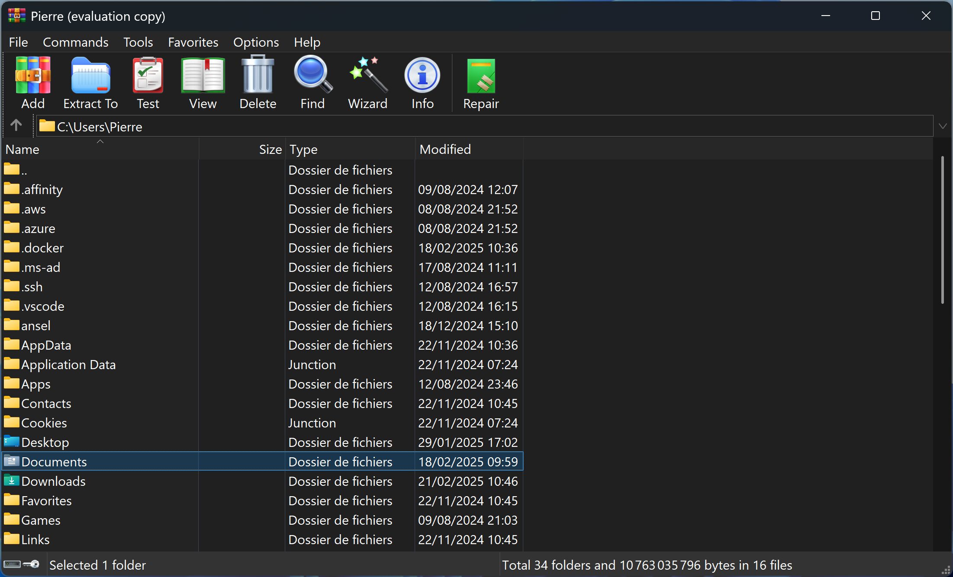Viewport: 953px width, 577px height.
Task: Click the .aws folder icon
Action: tap(12, 208)
